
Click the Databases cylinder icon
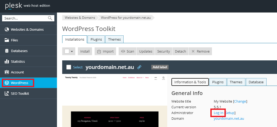(7, 51)
